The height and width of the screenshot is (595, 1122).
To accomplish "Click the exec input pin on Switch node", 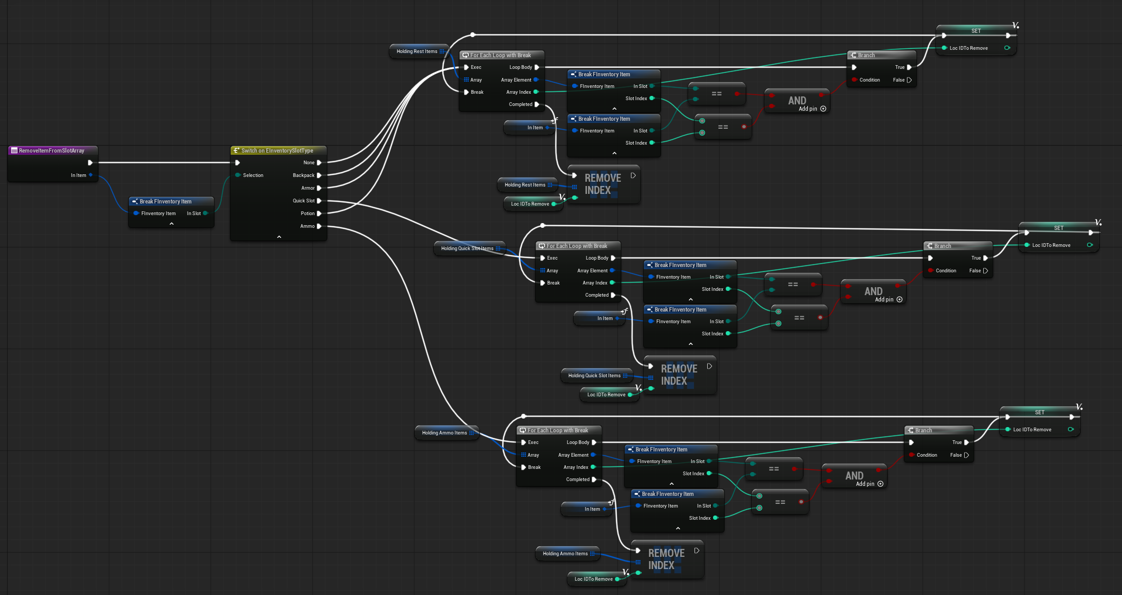I will pyautogui.click(x=238, y=163).
